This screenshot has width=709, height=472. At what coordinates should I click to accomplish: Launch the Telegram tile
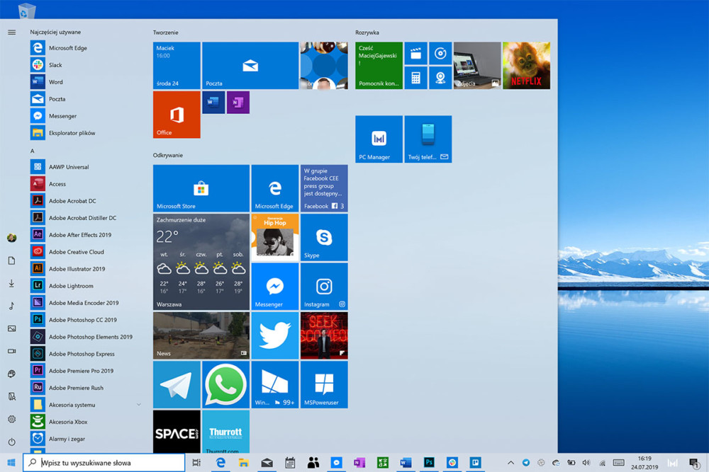177,385
